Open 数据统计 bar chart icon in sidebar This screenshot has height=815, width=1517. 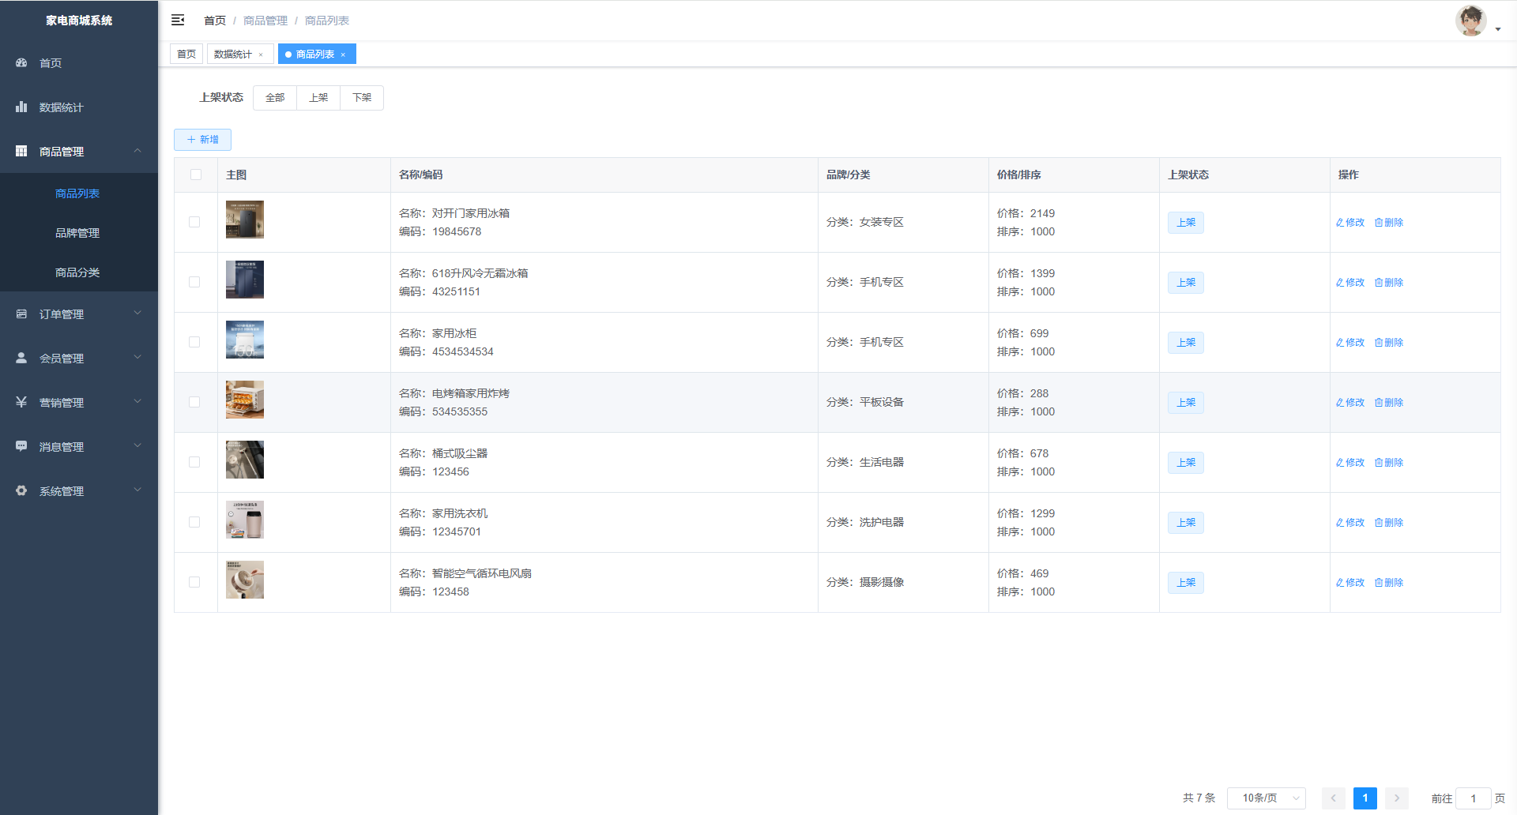click(x=21, y=107)
